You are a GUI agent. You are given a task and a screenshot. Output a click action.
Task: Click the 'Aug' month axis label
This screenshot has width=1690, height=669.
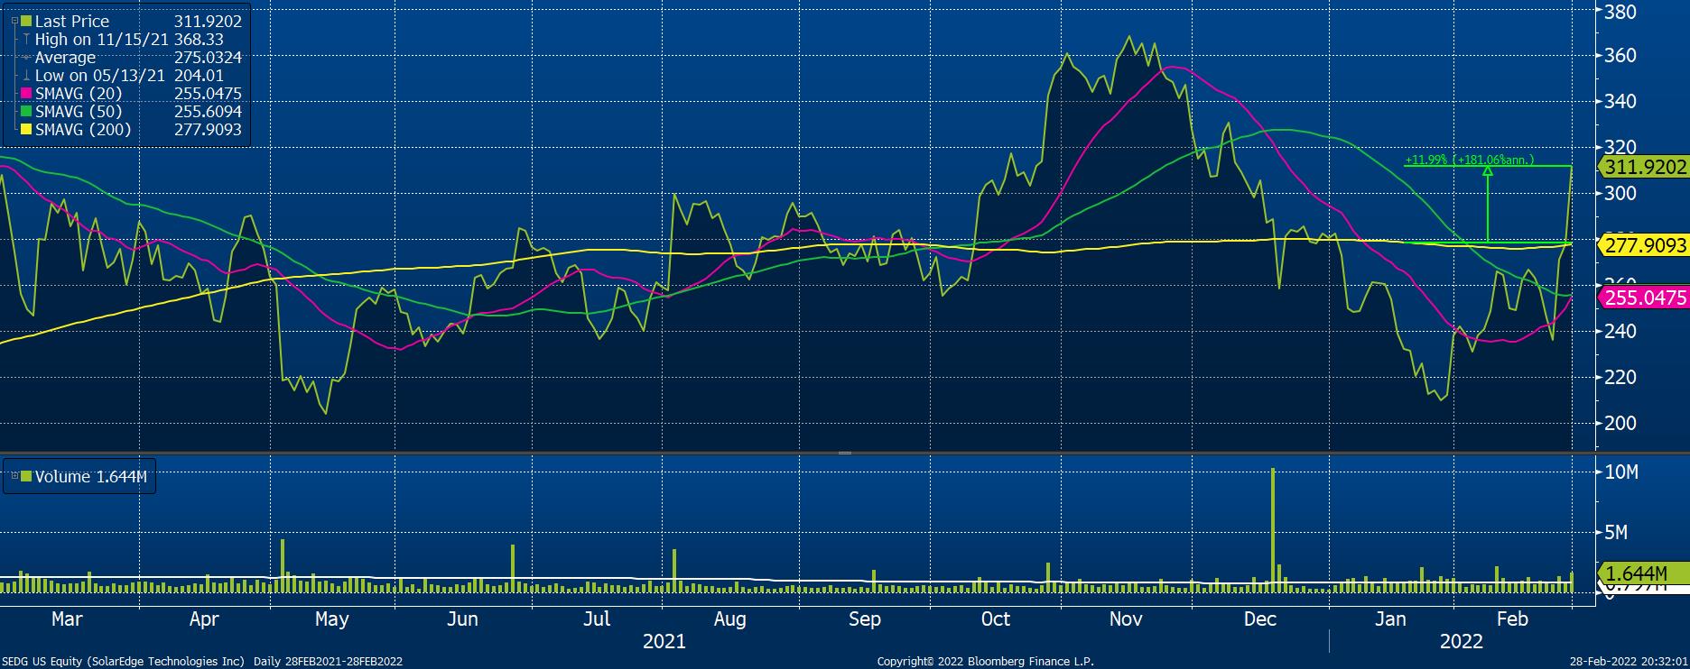[729, 619]
